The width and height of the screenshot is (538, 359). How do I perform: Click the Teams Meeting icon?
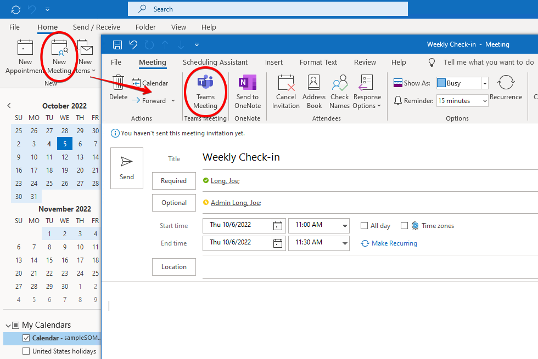tap(205, 83)
